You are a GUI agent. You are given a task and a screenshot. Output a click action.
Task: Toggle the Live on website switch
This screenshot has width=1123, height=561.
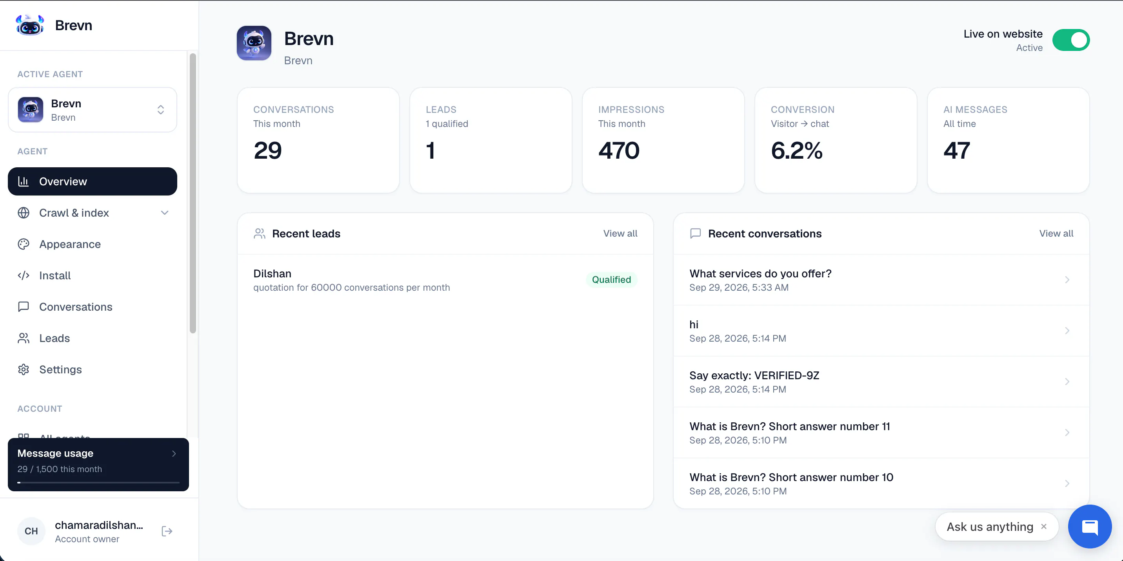(1071, 40)
